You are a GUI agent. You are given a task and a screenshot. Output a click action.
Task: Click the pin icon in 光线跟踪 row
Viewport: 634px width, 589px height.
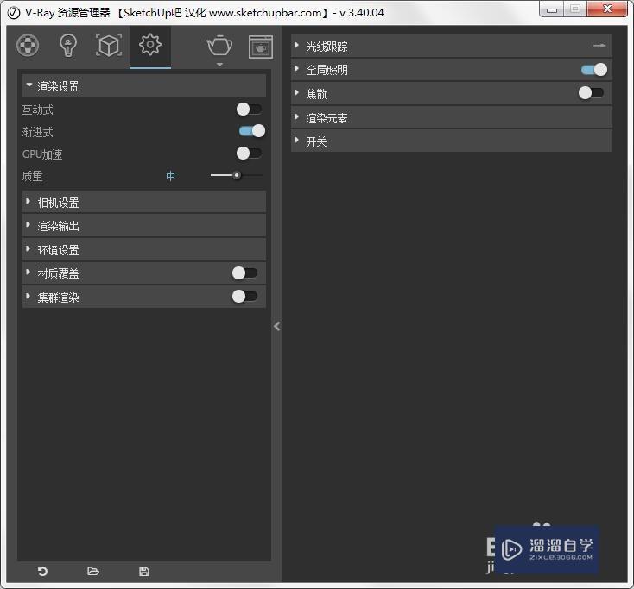[x=599, y=46]
